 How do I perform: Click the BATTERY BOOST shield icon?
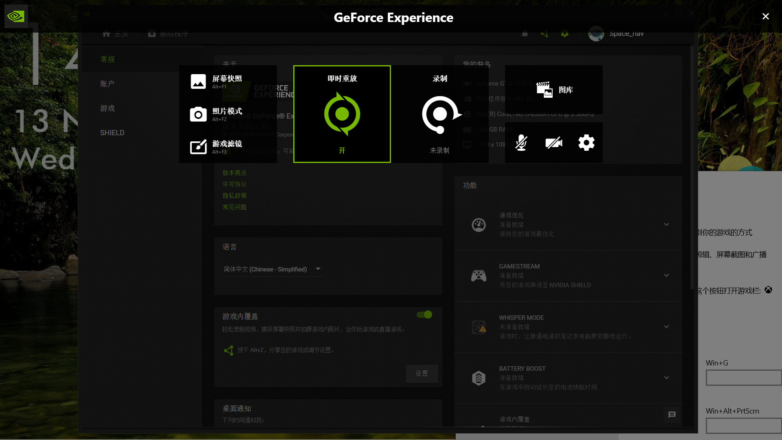tap(479, 378)
